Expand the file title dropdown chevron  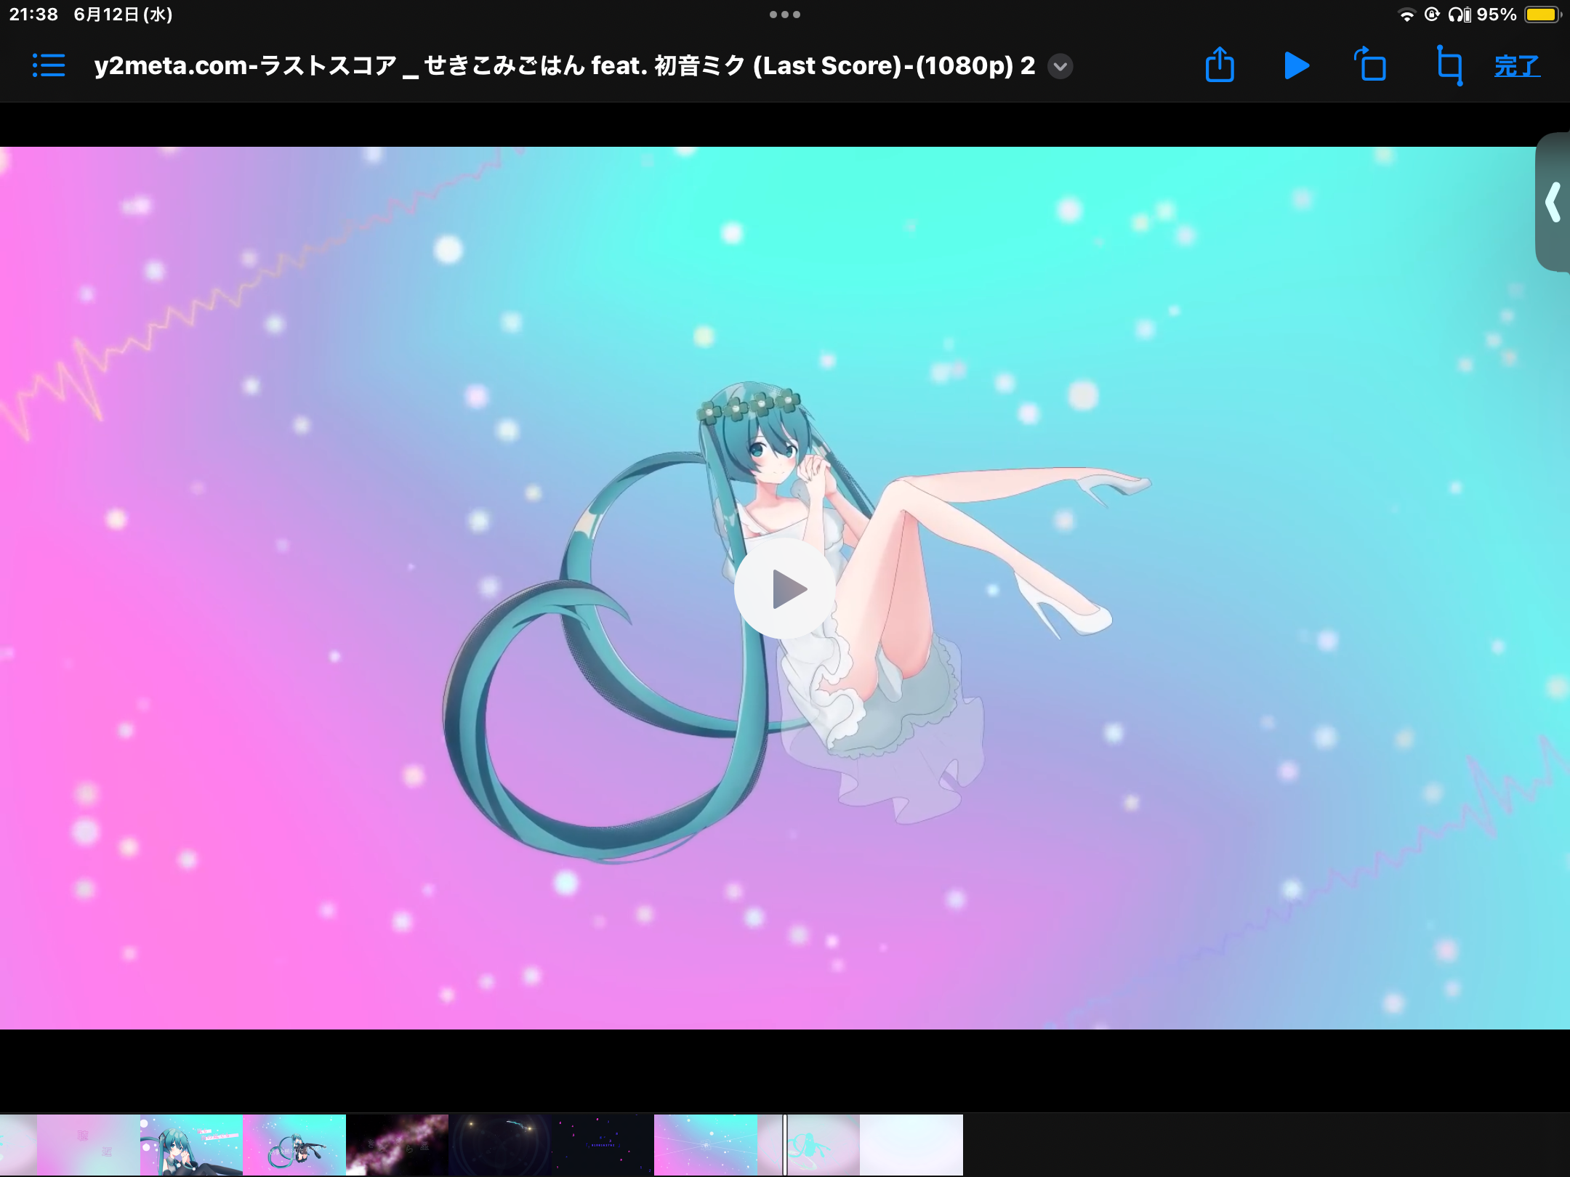1060,66
